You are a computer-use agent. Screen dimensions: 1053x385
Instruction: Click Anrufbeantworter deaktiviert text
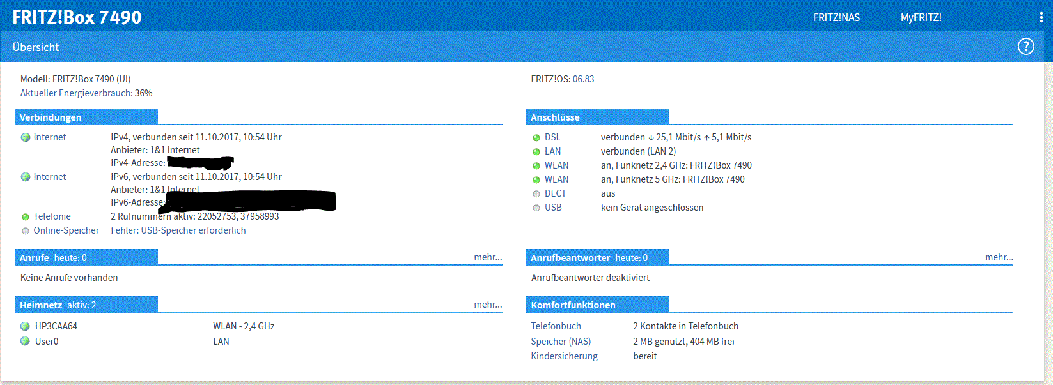coord(590,278)
